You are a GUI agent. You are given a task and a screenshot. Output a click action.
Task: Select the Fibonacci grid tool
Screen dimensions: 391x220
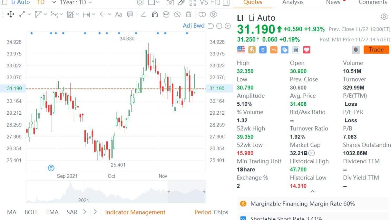70,14
